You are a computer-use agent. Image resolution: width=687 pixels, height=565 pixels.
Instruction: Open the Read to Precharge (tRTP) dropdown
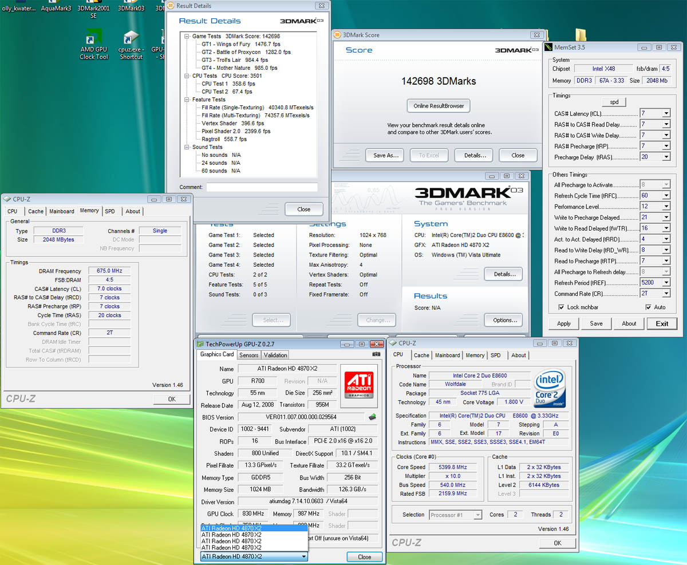[x=666, y=261]
